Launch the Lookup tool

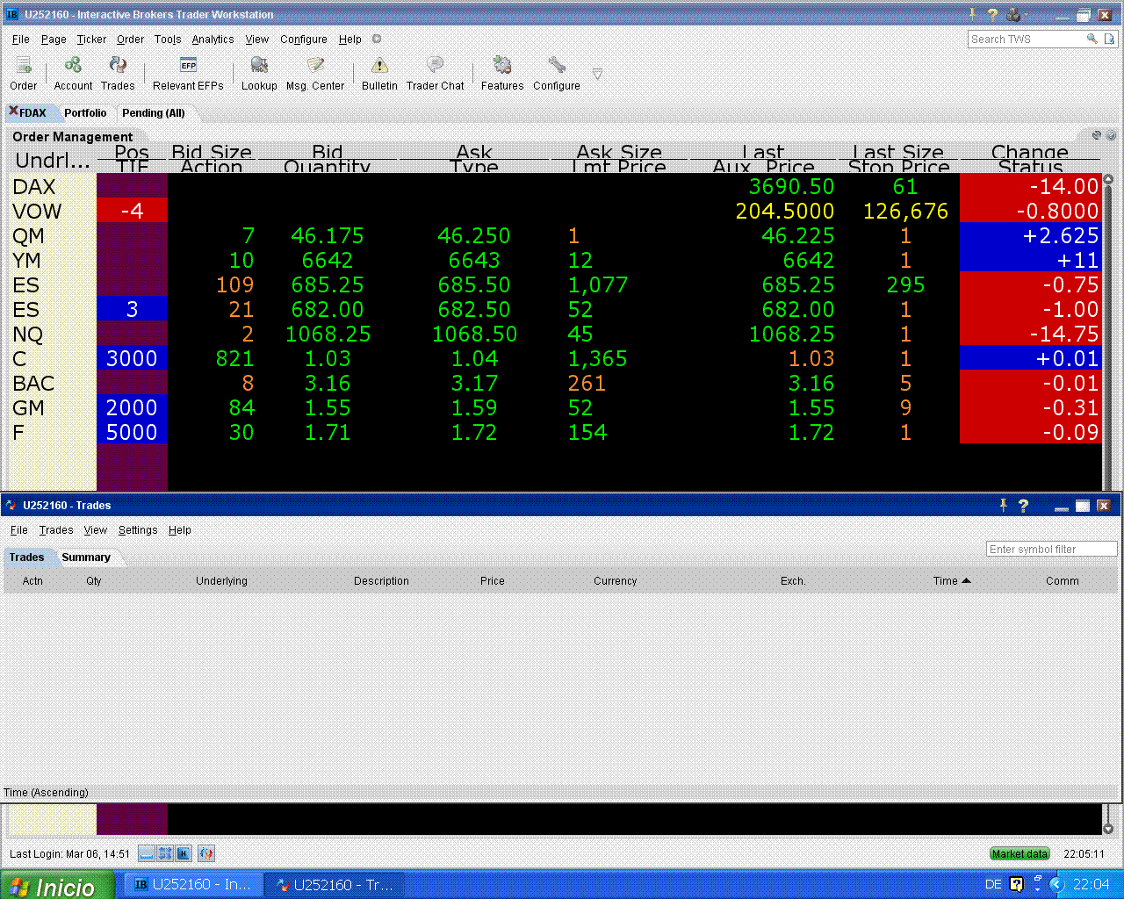[x=259, y=74]
